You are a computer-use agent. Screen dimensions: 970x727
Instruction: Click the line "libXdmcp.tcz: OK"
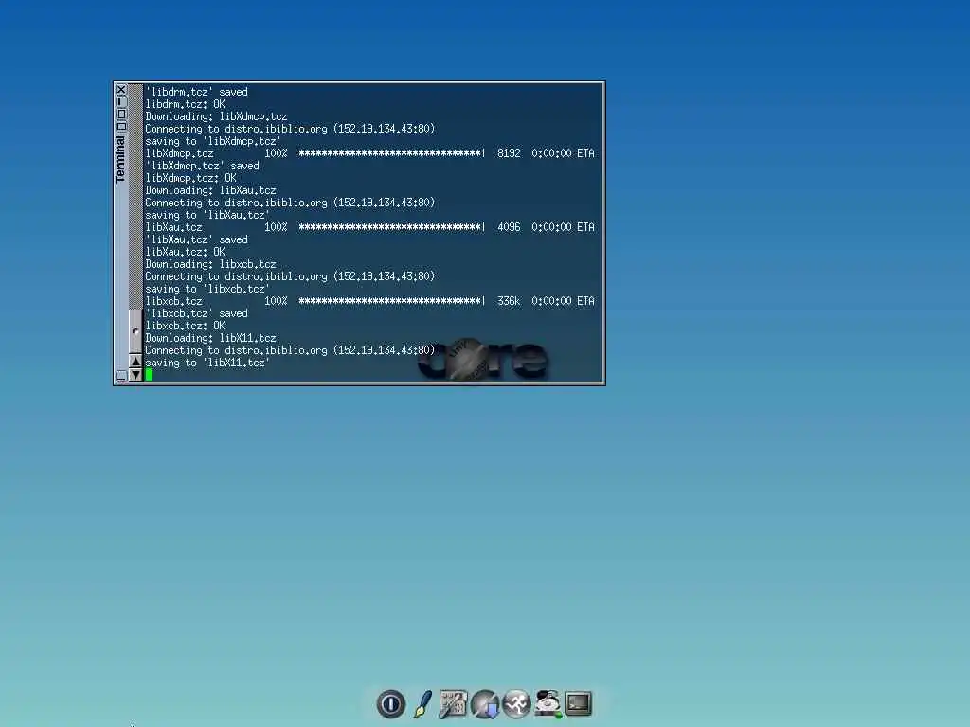click(190, 178)
